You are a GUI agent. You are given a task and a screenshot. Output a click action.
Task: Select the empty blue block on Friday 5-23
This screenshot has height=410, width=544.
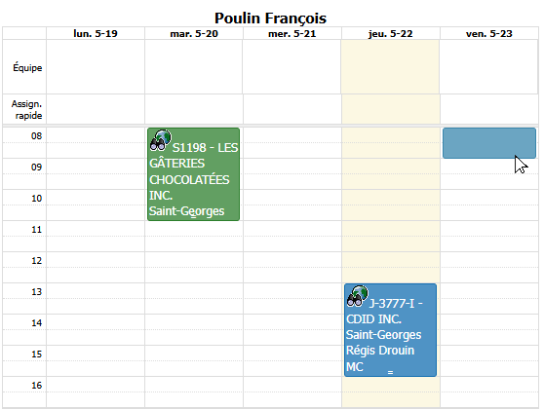489,143
